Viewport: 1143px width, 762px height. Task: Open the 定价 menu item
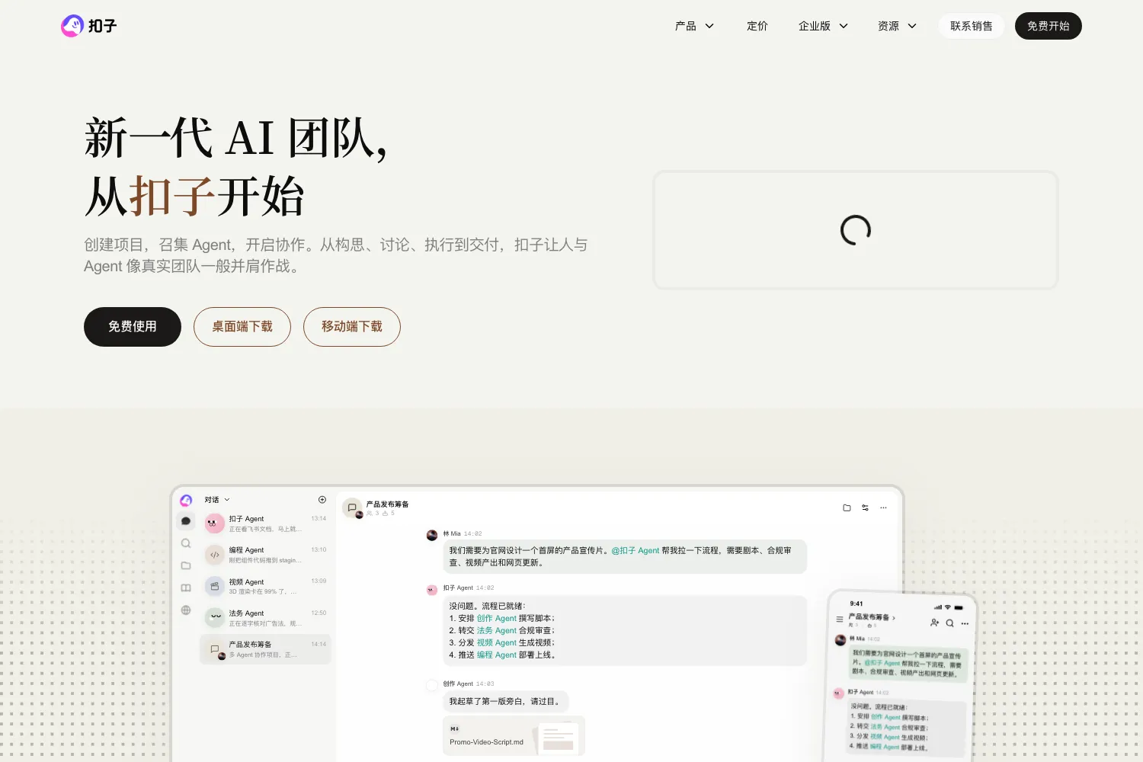tap(757, 26)
